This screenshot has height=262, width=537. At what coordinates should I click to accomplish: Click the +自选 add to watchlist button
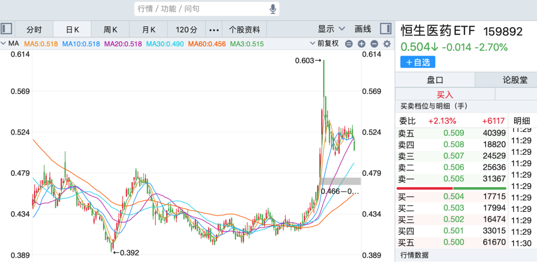point(418,62)
